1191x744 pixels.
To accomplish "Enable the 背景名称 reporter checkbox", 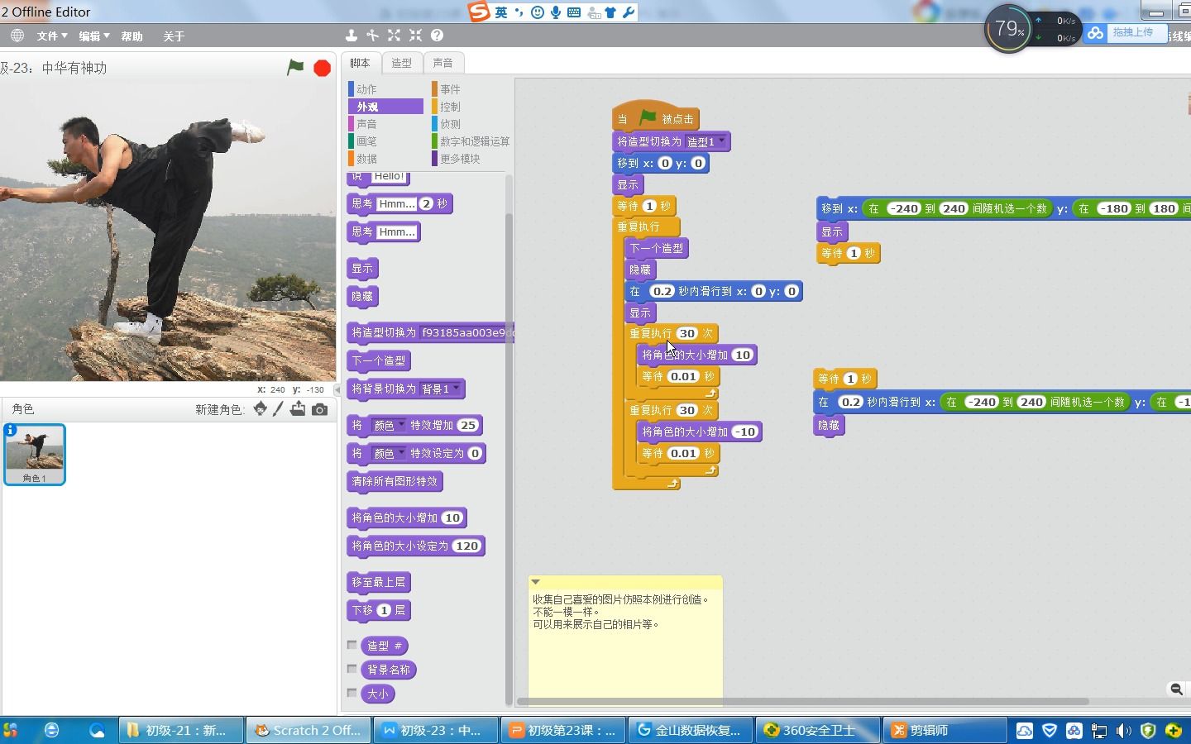I will (352, 669).
